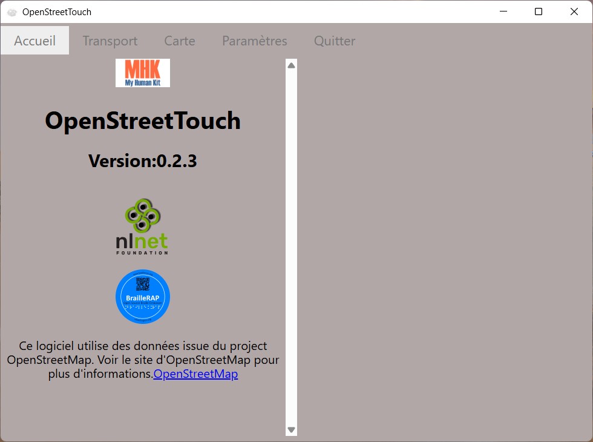Close the OpenStreetTouch window

pyautogui.click(x=574, y=12)
